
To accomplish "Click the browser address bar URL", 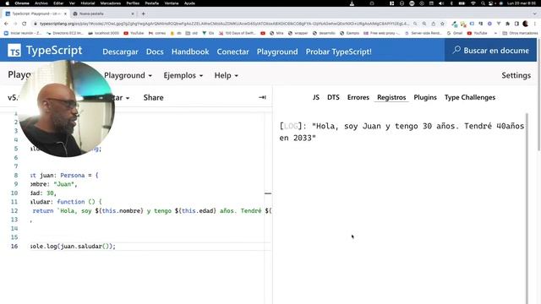I will pyautogui.click(x=224, y=24).
